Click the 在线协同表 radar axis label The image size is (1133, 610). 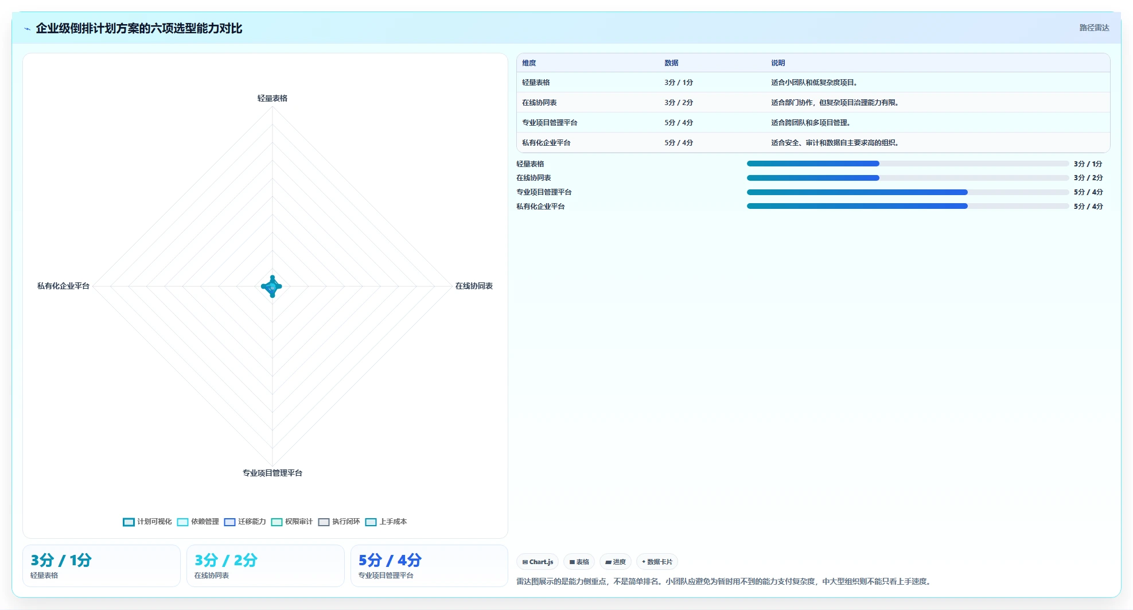tap(474, 286)
